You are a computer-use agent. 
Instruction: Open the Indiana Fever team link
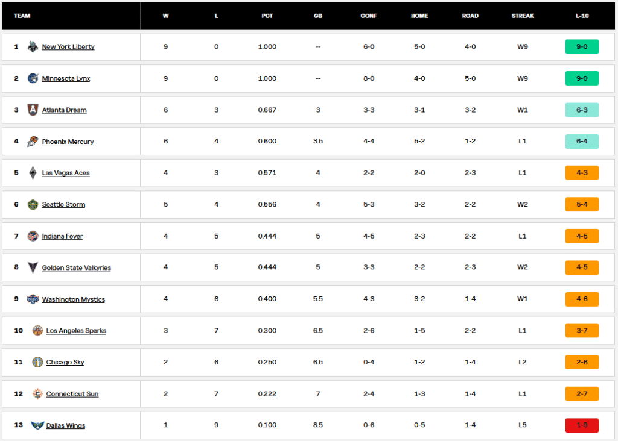(x=62, y=236)
